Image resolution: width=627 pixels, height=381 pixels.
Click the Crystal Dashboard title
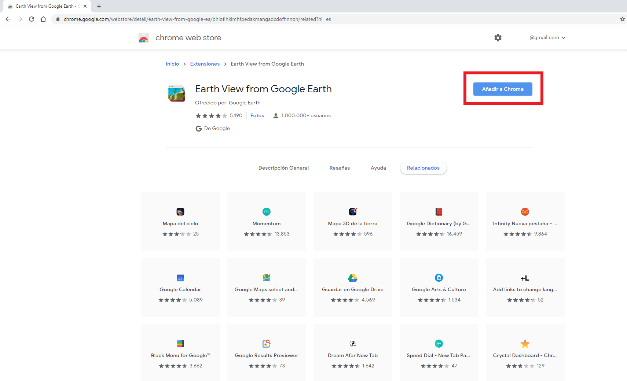(x=525, y=355)
